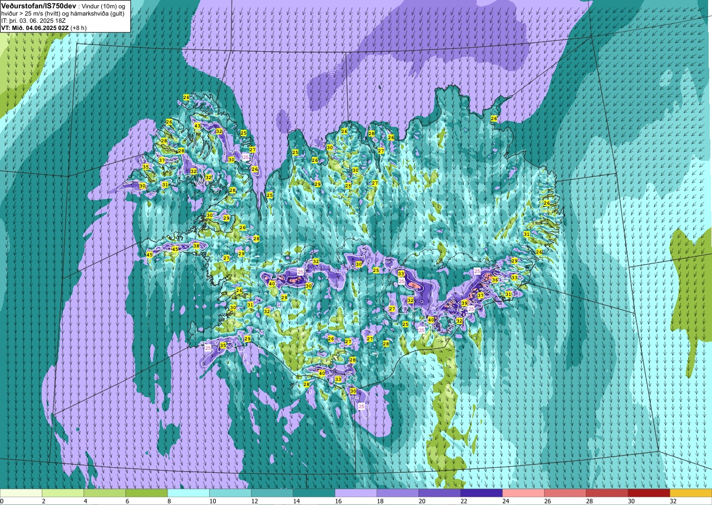Click the 18–20 m/s purple legend swatch

(x=398, y=493)
